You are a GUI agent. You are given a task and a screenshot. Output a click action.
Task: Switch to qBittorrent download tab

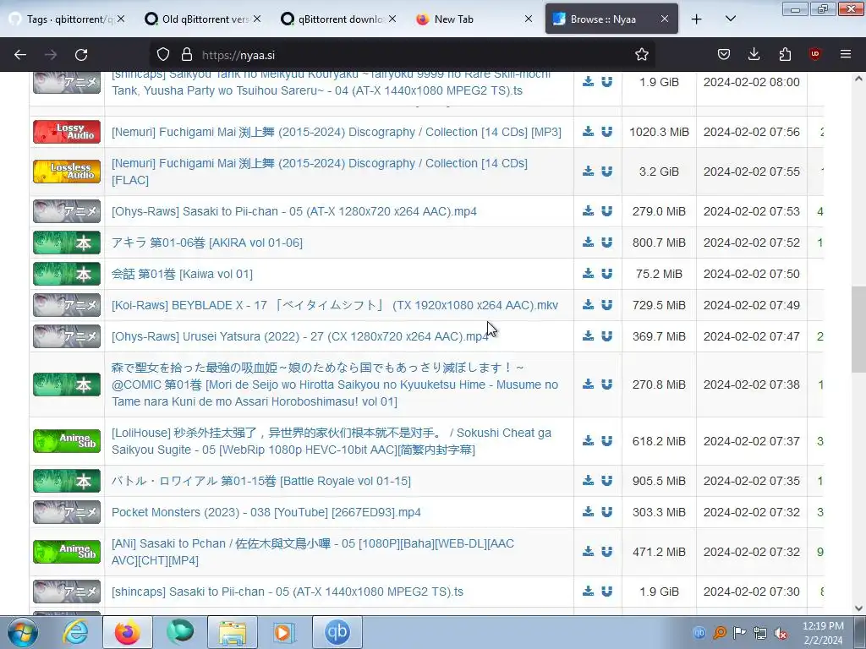(x=338, y=19)
